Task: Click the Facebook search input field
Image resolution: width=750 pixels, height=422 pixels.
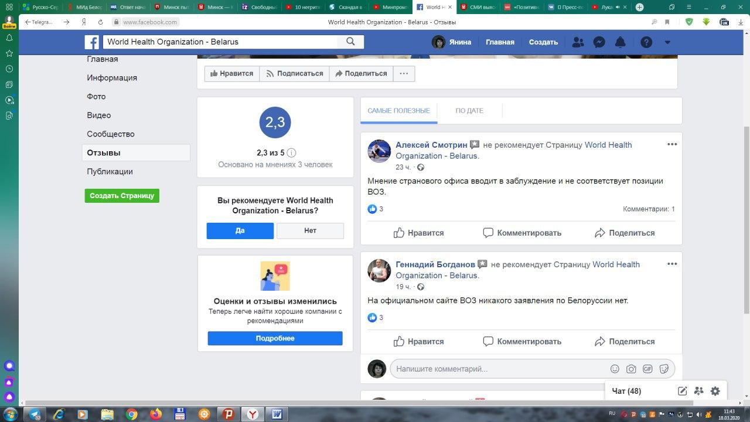Action: coord(220,42)
